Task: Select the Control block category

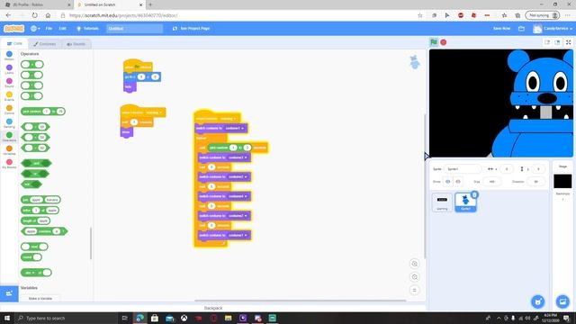Action: [9, 110]
